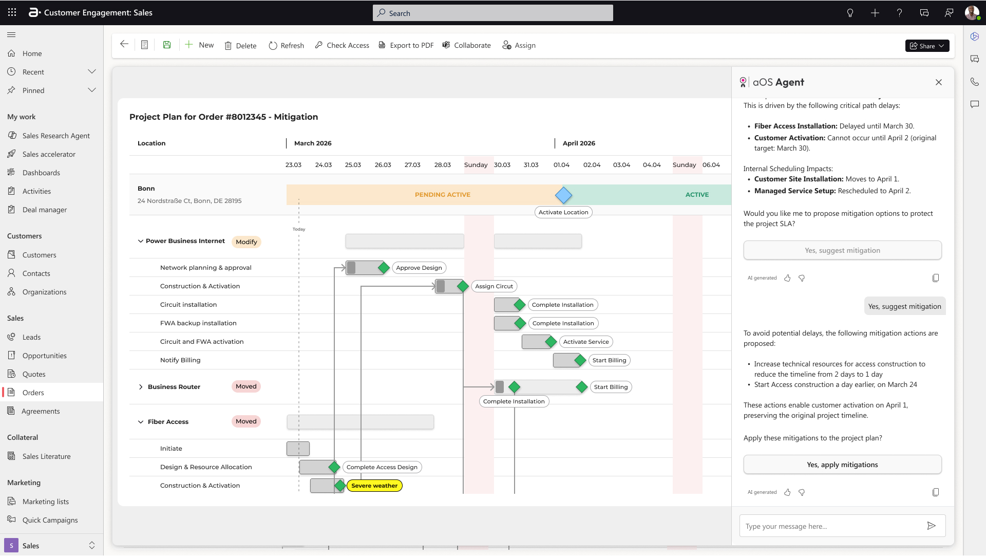Click the page form icon in toolbar
The width and height of the screenshot is (986, 556).
144,45
